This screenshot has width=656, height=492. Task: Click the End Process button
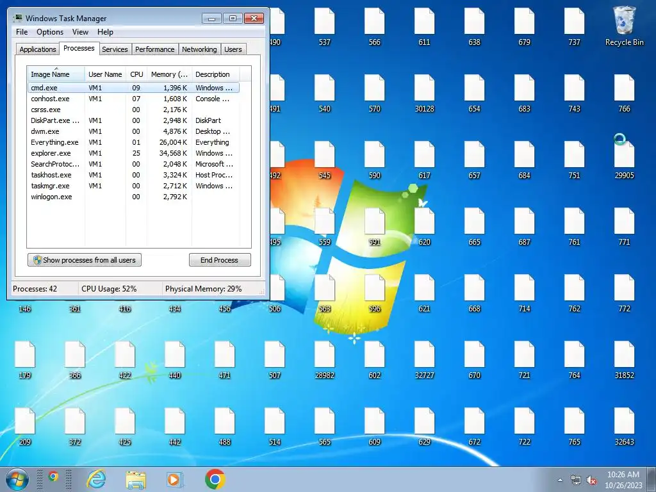220,260
